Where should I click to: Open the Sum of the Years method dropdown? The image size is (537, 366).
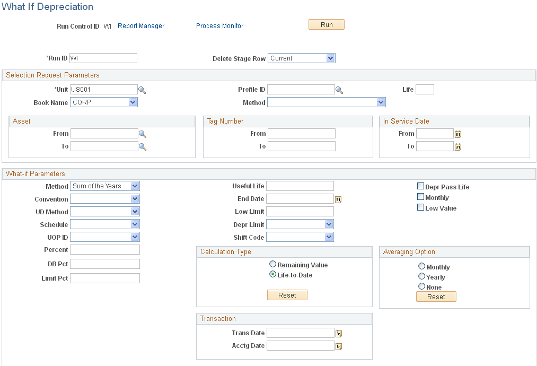135,186
